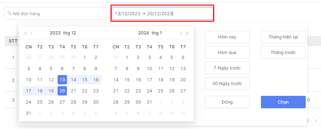Click the pagination arrow at bottom right
Viewport: 321px width, 129px height.
[316, 120]
